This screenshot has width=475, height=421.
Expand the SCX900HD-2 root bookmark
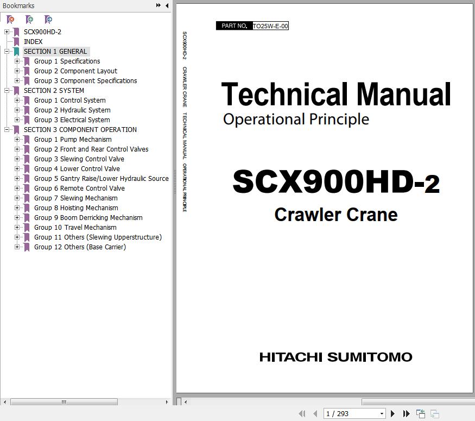[x=7, y=32]
